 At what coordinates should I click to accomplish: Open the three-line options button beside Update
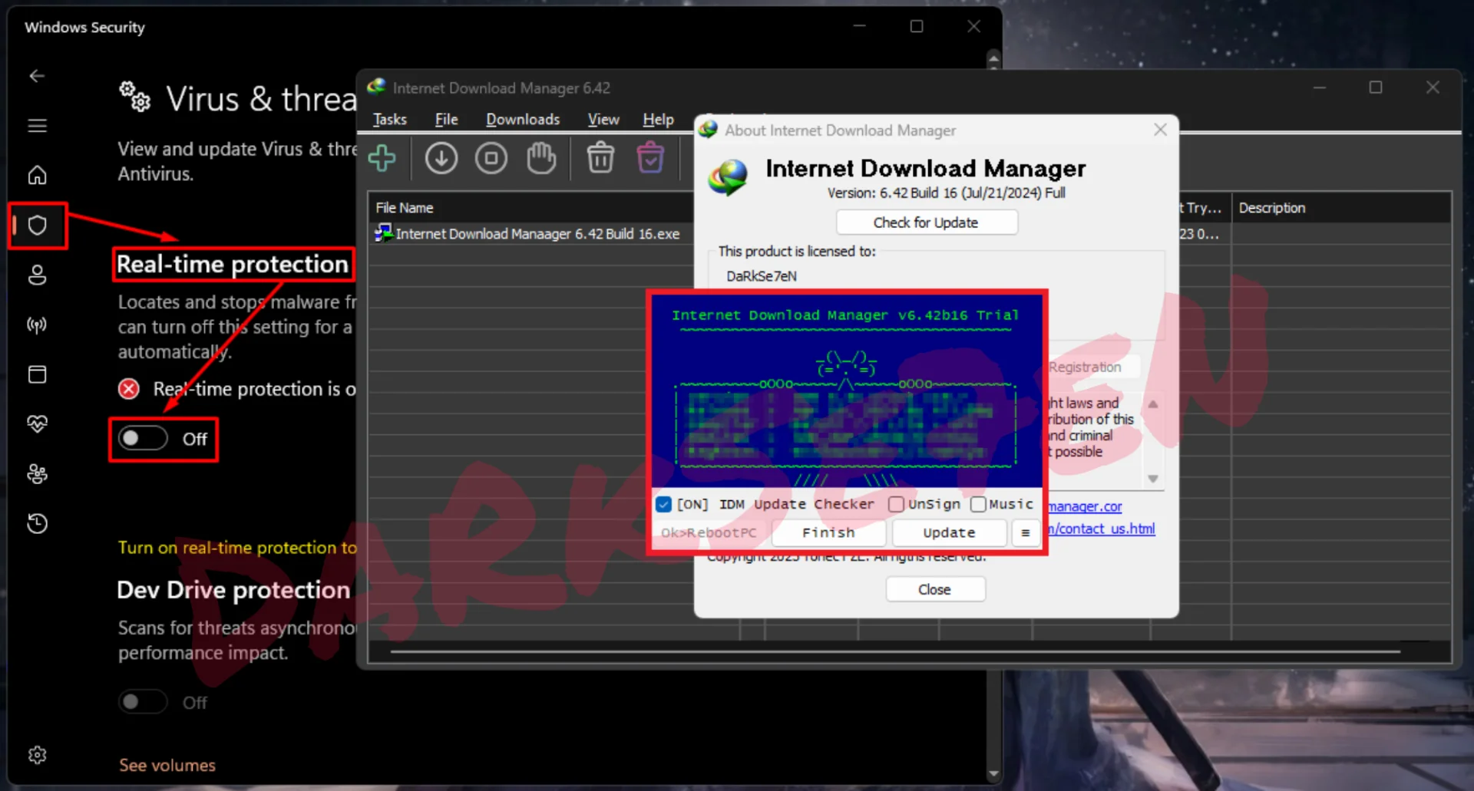(1025, 532)
